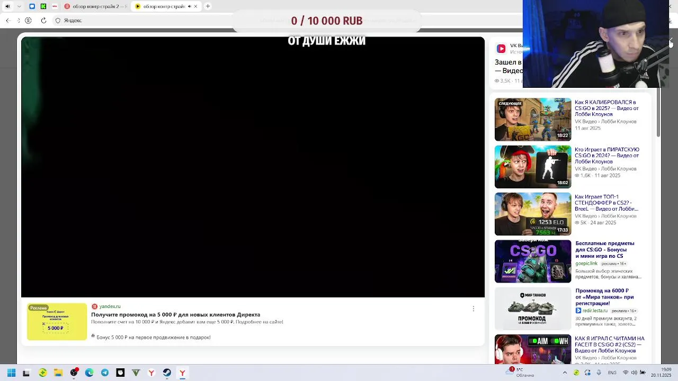Click 'Бонус 5 000 ₽ на первое продвижение' text

tap(154, 337)
